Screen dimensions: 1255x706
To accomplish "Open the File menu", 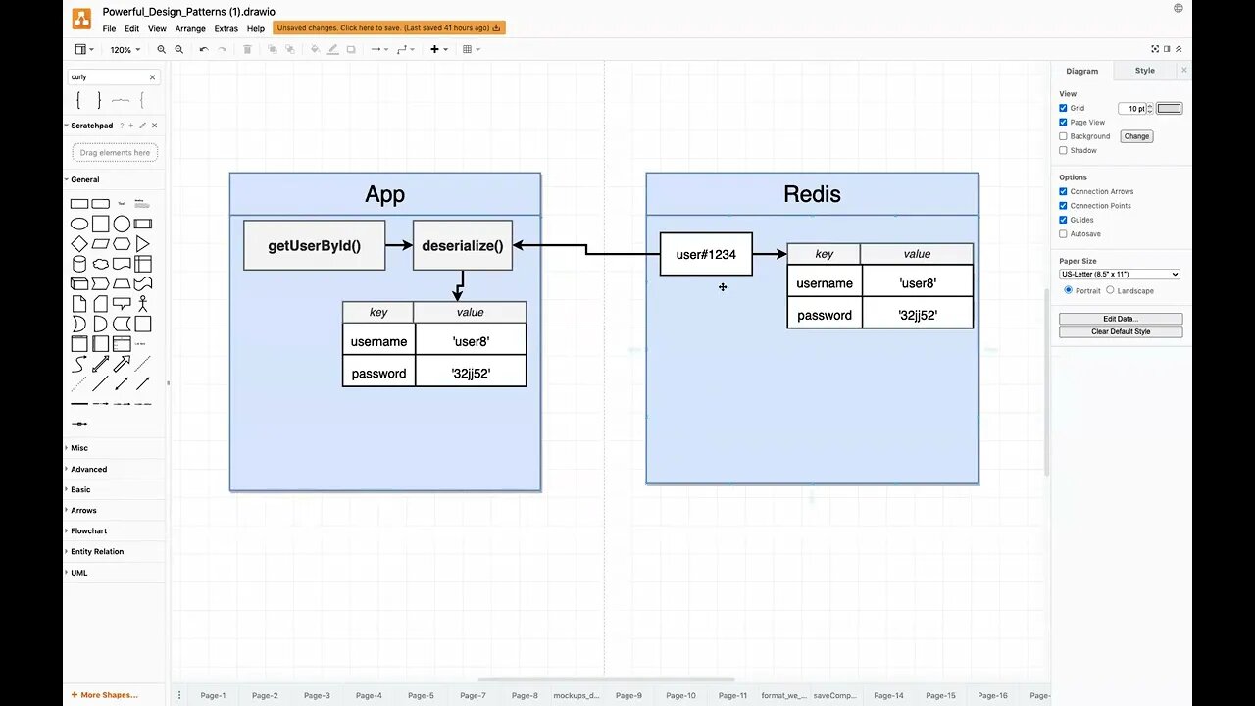I will click(109, 28).
